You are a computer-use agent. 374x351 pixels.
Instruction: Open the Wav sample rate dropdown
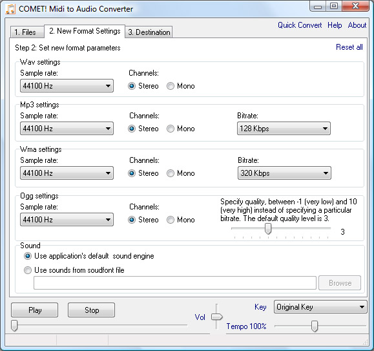pos(67,86)
